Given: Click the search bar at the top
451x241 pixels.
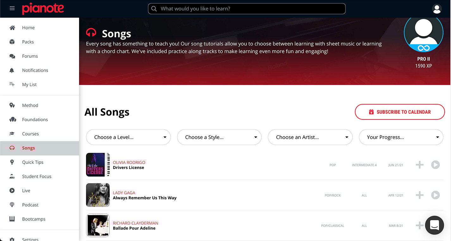Looking at the screenshot, I should pos(247,9).
